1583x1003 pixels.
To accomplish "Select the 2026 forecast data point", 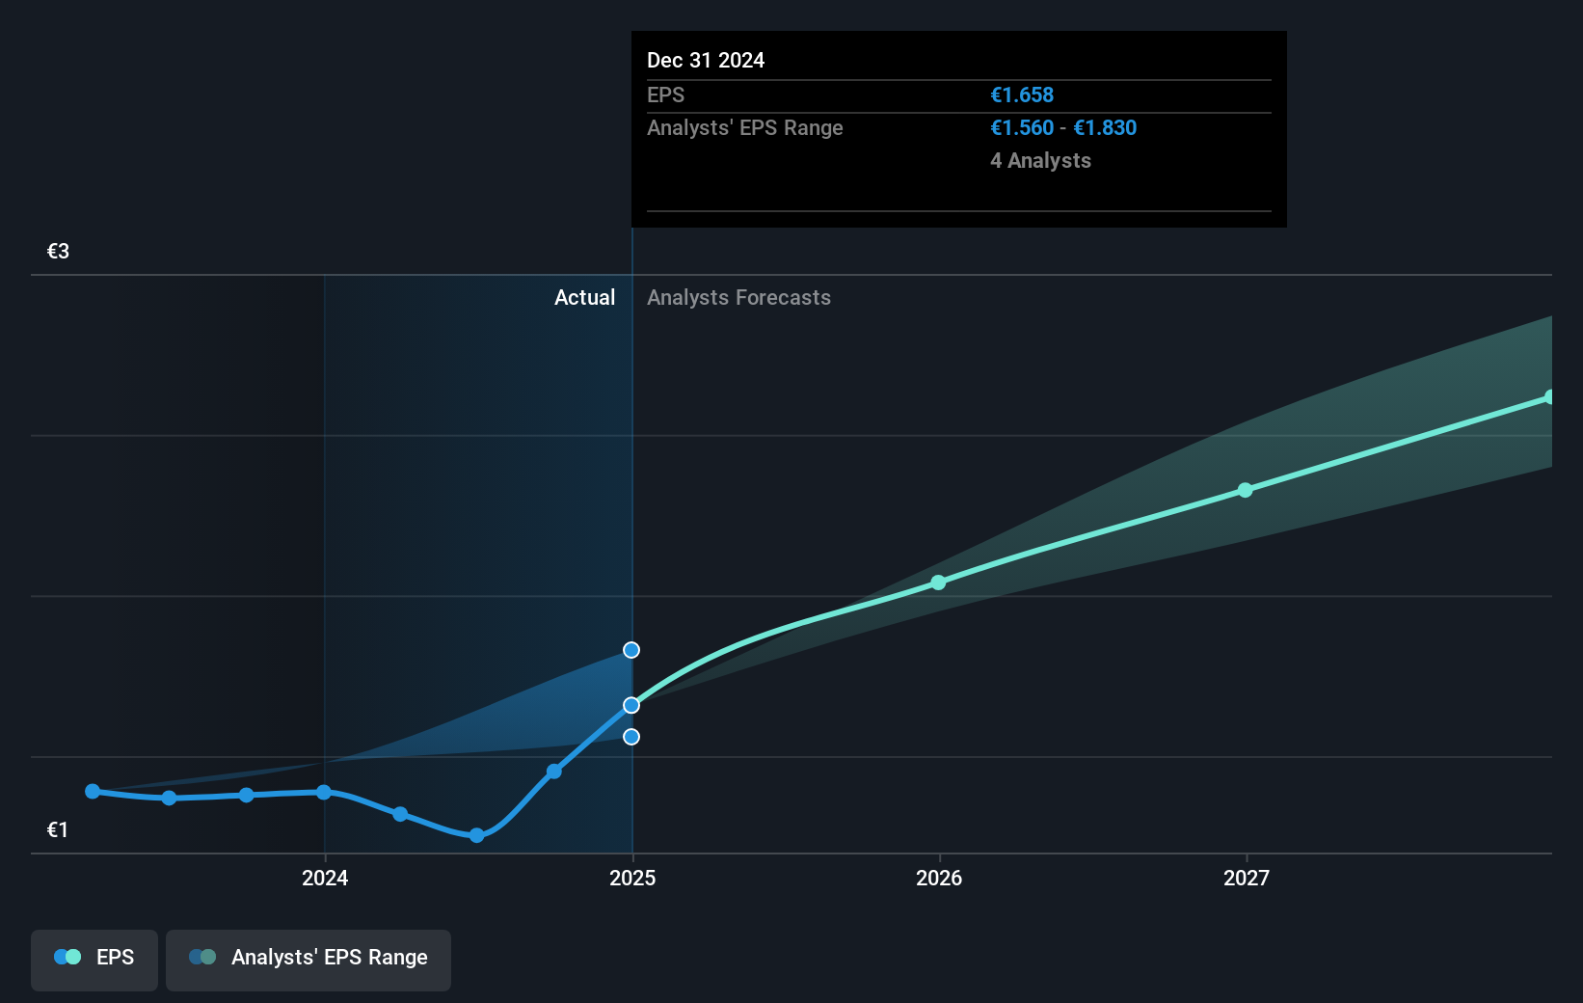I will tap(938, 583).
